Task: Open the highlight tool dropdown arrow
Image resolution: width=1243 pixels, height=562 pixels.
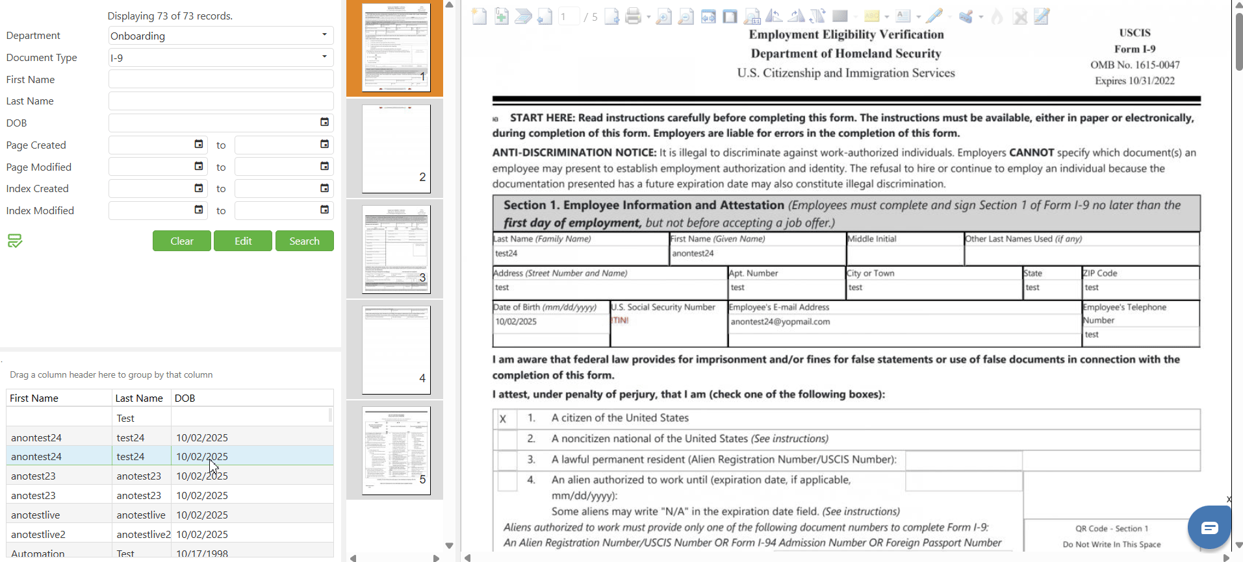Action: (887, 17)
